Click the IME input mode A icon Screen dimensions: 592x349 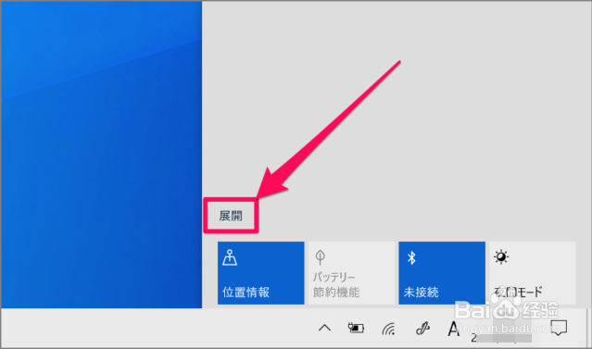453,329
